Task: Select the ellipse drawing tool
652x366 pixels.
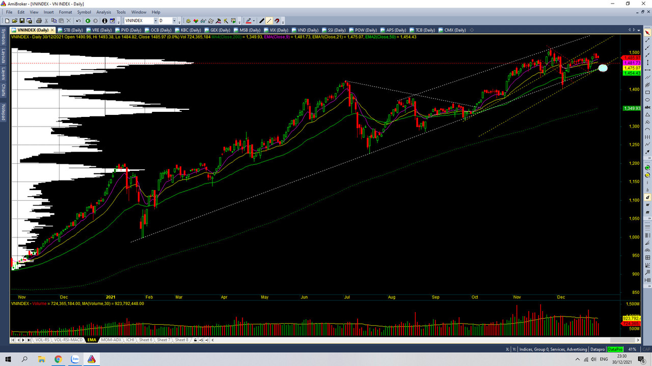Action: (647, 100)
